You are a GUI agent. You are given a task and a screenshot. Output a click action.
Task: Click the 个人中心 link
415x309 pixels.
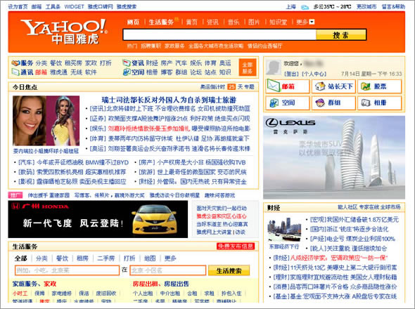(x=314, y=74)
